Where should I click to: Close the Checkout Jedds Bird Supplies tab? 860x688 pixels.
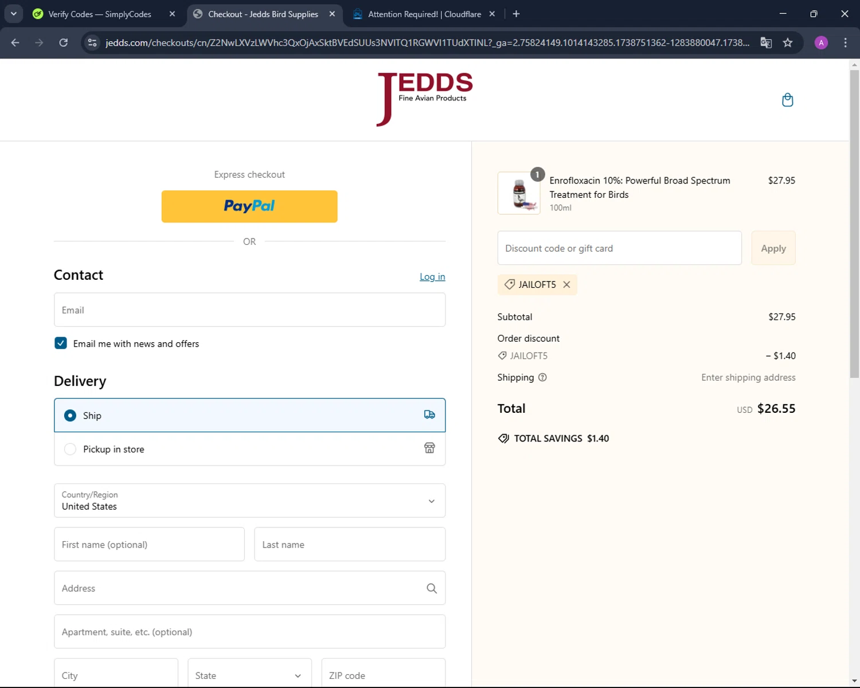pyautogui.click(x=332, y=14)
